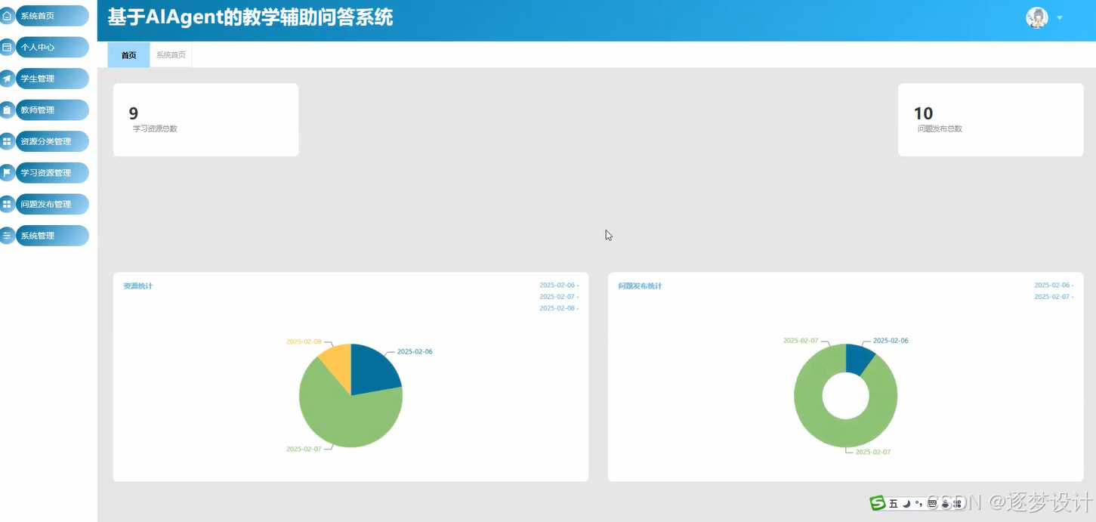Click the number 10 in the question card
Screen dimensions: 1096x522
[923, 113]
